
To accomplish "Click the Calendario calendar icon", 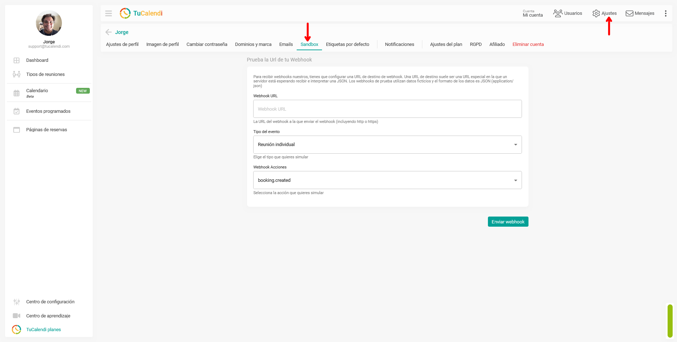I will click(17, 93).
